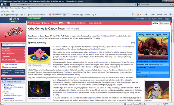Open the address bar dropdown arrow
Image resolution: width=174 pixels, height=105 pixels.
tap(127, 4)
